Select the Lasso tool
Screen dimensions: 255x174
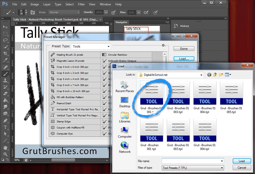pyautogui.click(x=5, y=40)
